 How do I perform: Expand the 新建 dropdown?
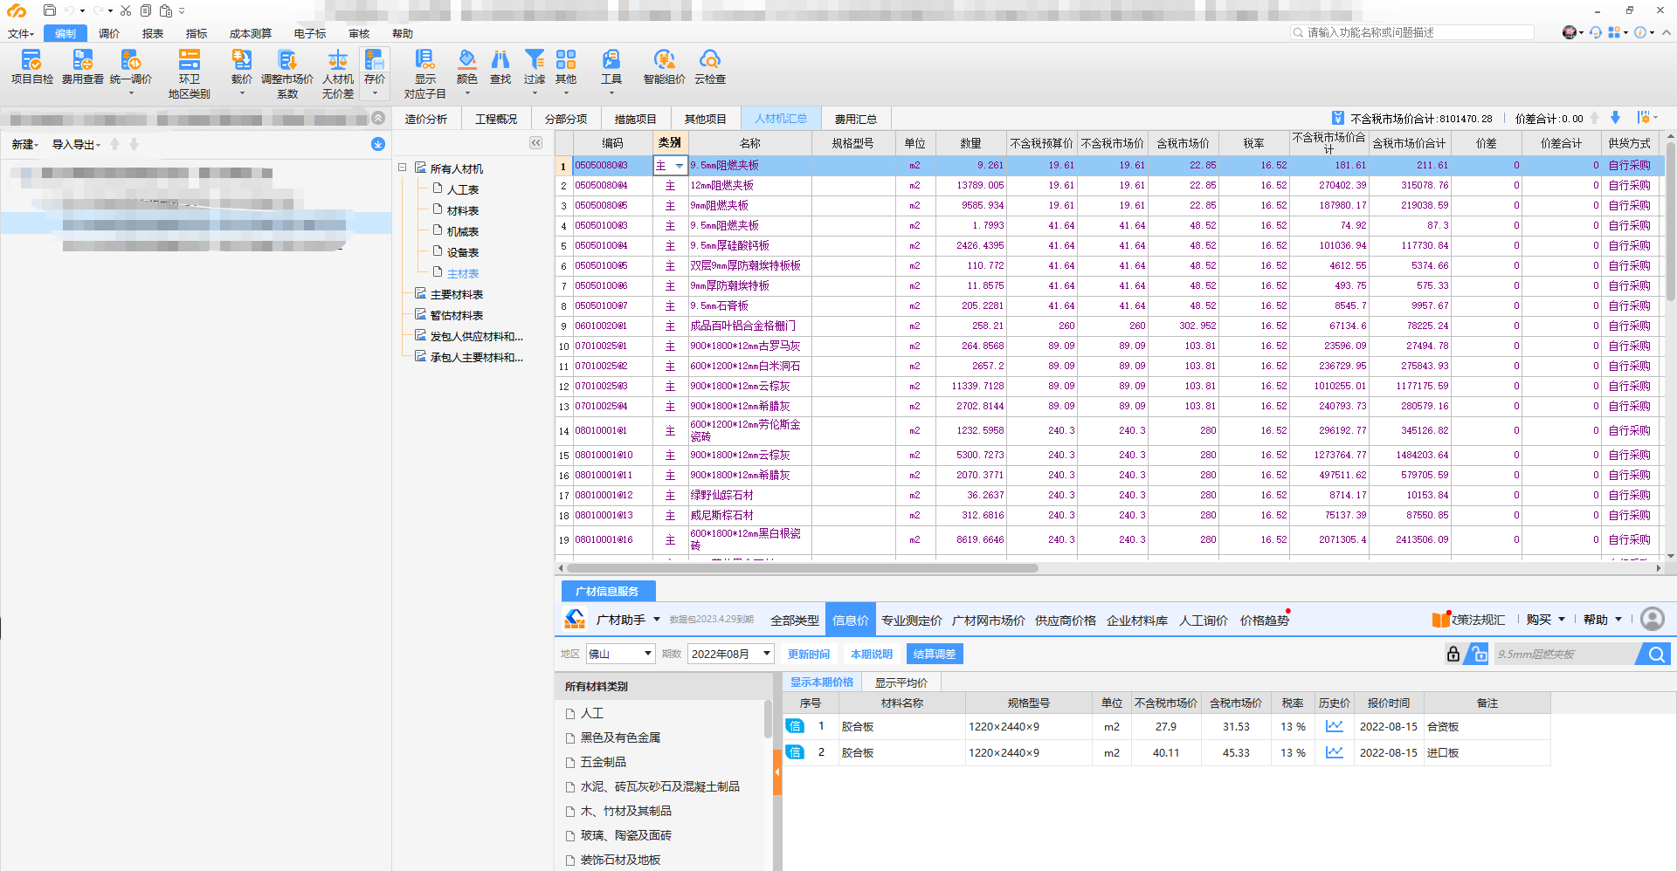pyautogui.click(x=24, y=144)
